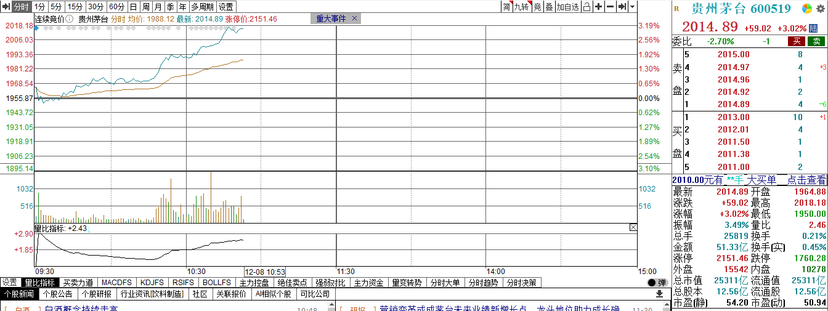Screen dimensions: 828x311
Task: Click the lock icon in the chart toolbar
Action: pyautogui.click(x=587, y=7)
